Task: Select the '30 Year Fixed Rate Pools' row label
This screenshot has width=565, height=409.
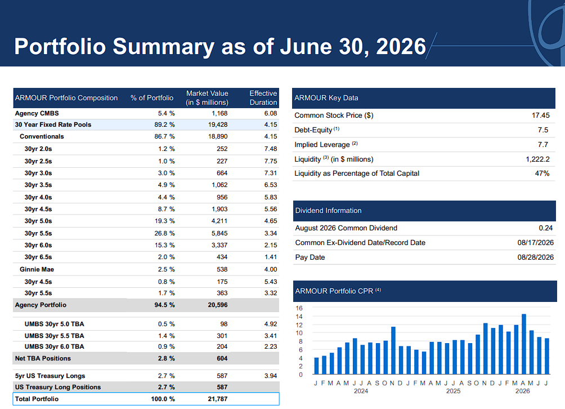Action: [53, 125]
